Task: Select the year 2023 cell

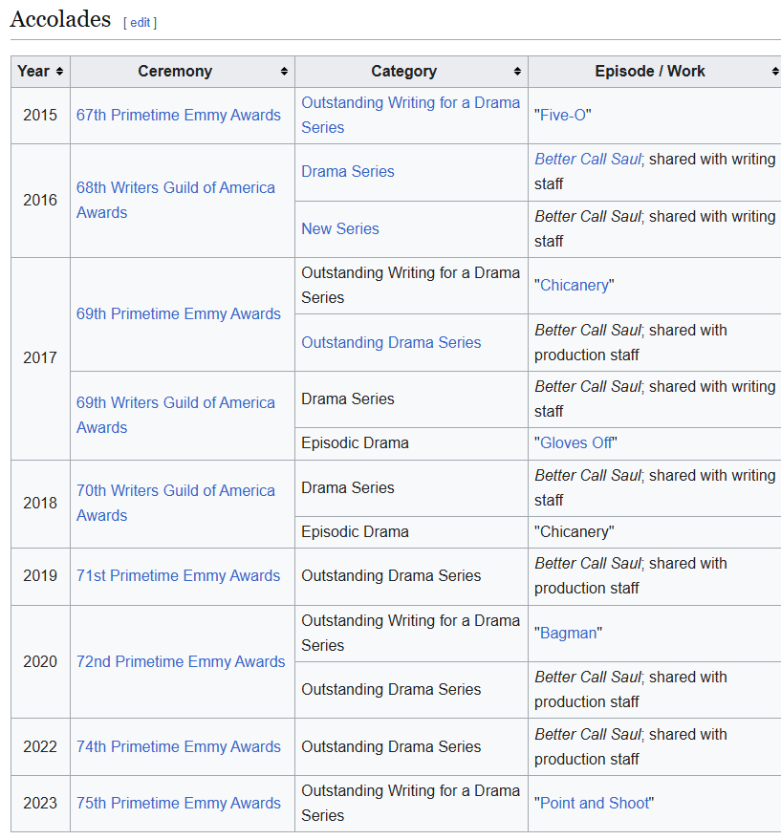Action: pos(40,804)
